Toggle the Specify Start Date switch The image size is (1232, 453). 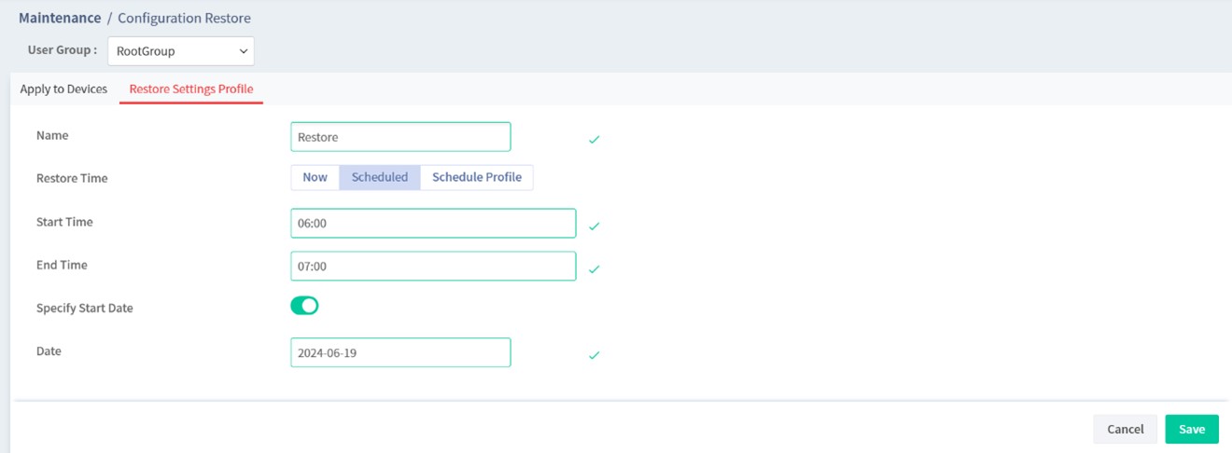pos(305,306)
